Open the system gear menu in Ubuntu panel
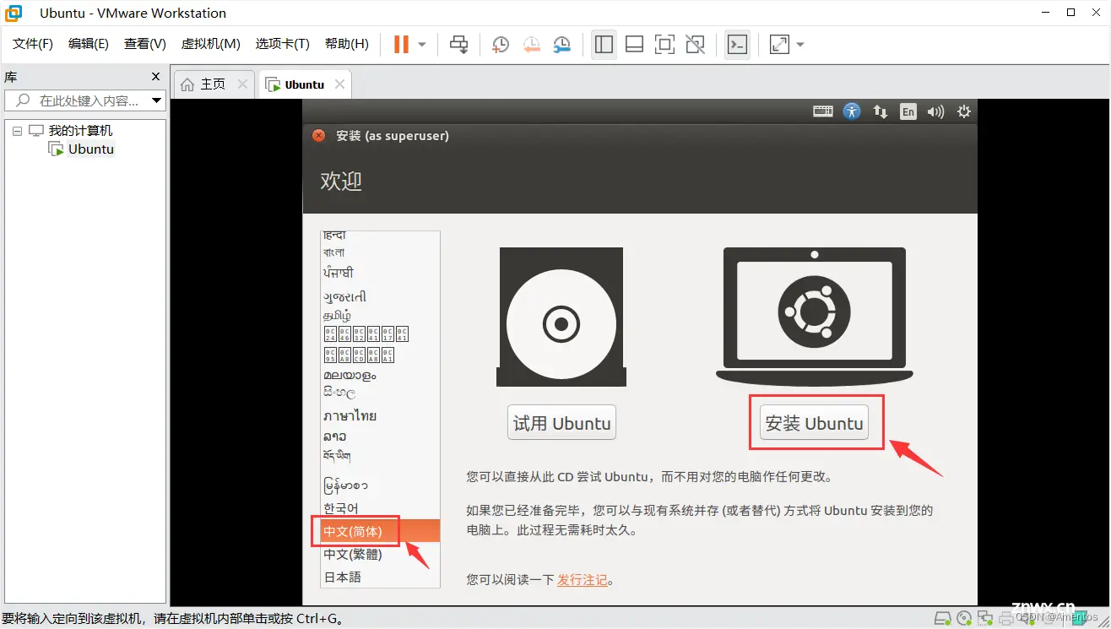 (963, 111)
